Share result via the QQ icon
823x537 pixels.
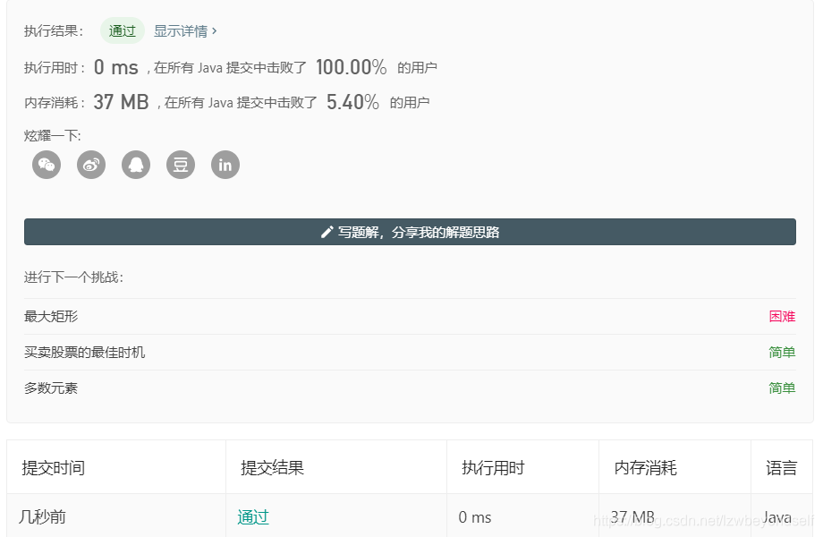pyautogui.click(x=135, y=165)
